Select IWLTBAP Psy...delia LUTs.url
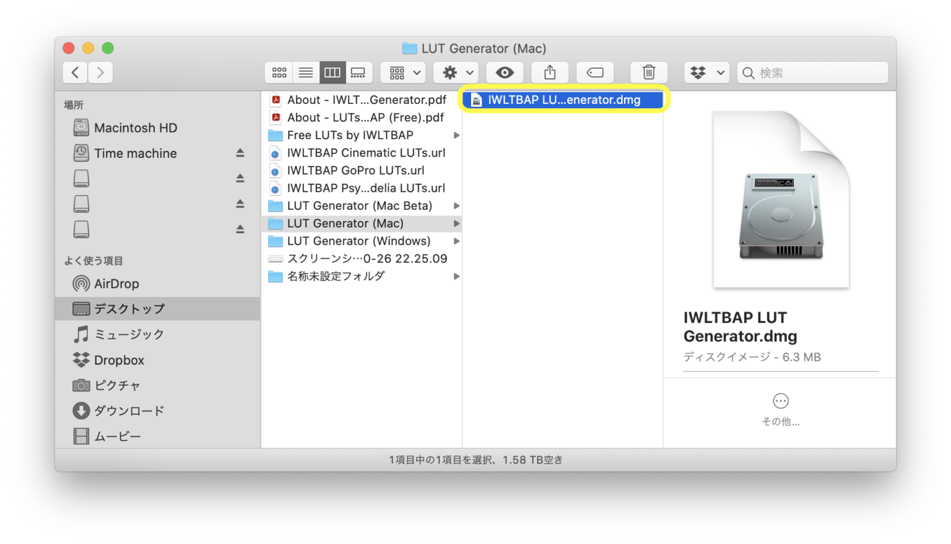This screenshot has width=951, height=544. 362,188
